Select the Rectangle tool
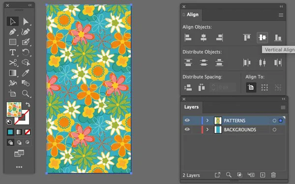Screen dimensions: 295x184 click(13, 42)
